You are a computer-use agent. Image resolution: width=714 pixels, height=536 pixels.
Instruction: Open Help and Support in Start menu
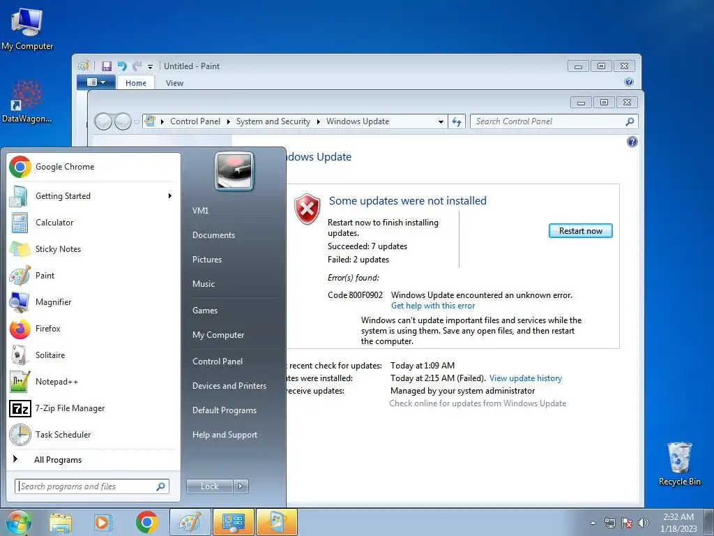click(225, 435)
